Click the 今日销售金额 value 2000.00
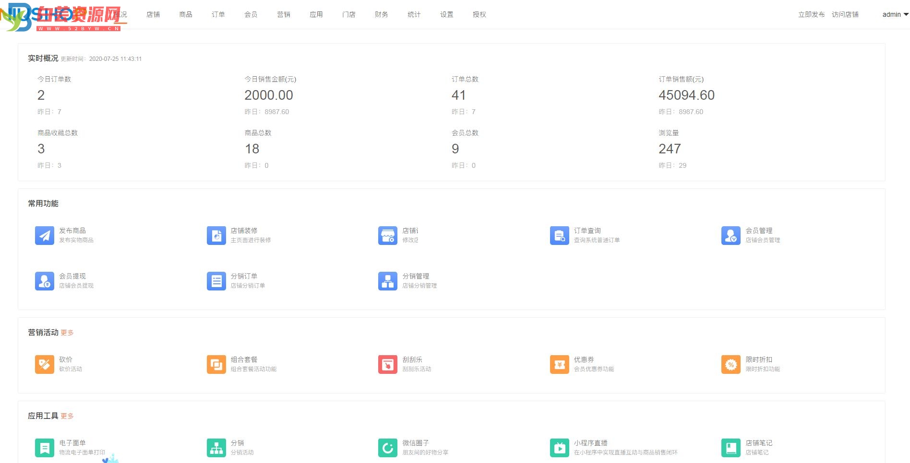The width and height of the screenshot is (910, 463). tap(269, 95)
